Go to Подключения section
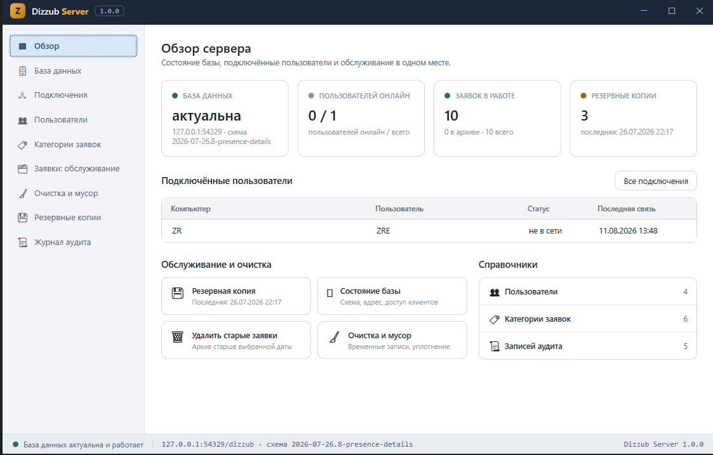Viewport: 713px width, 455px height. tap(73, 95)
